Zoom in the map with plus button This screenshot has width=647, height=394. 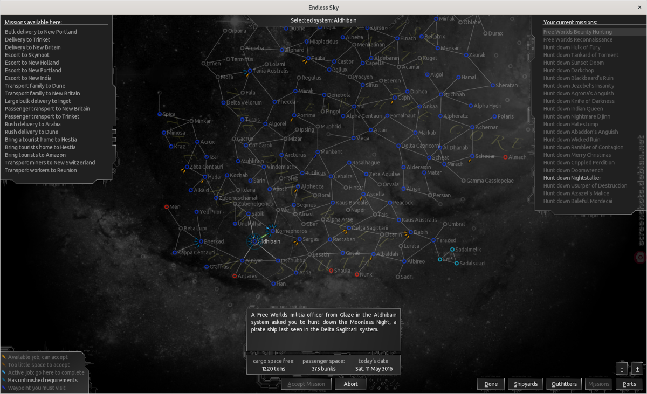pos(637,369)
